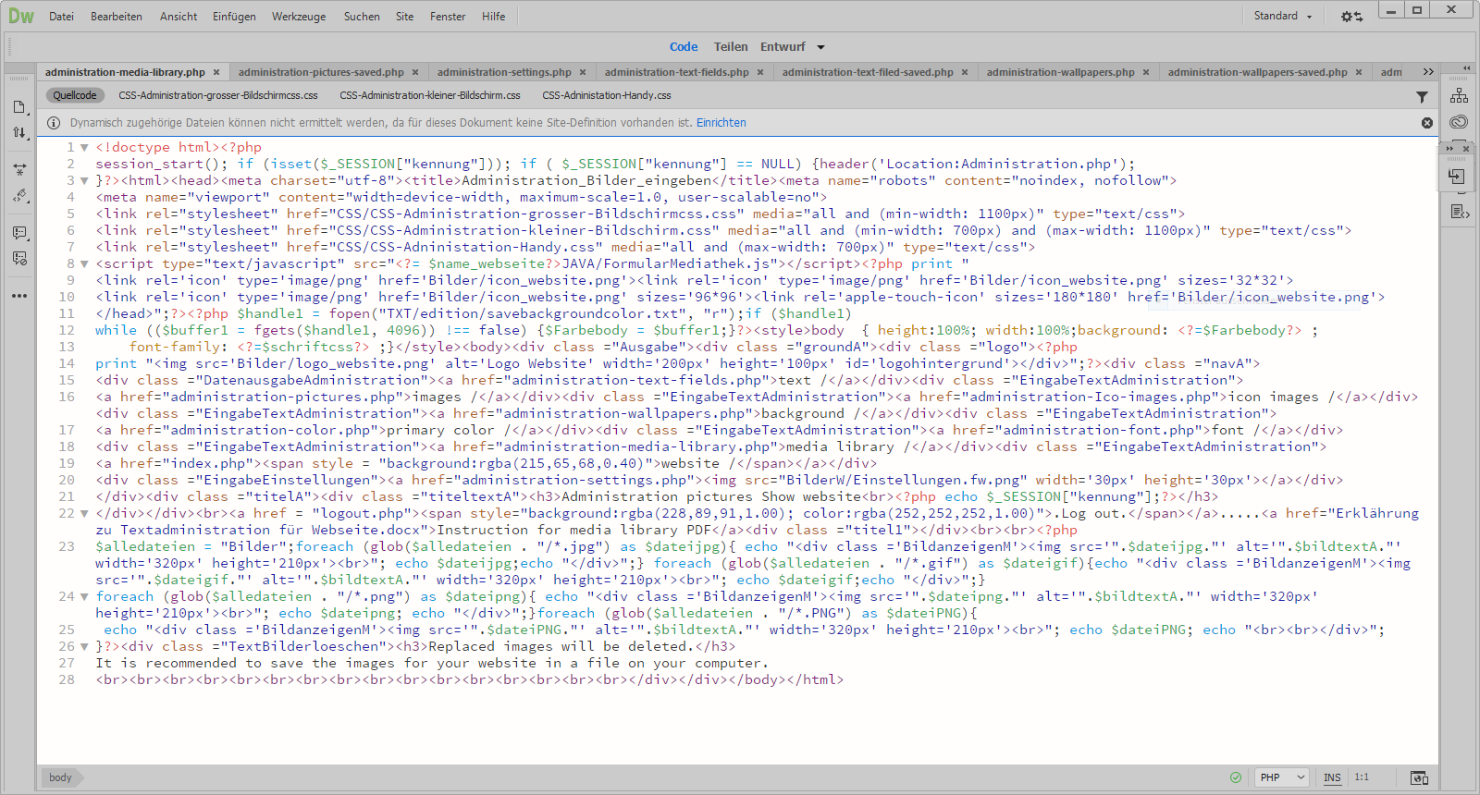
Task: Open the Hilfe menu
Action: click(x=494, y=17)
